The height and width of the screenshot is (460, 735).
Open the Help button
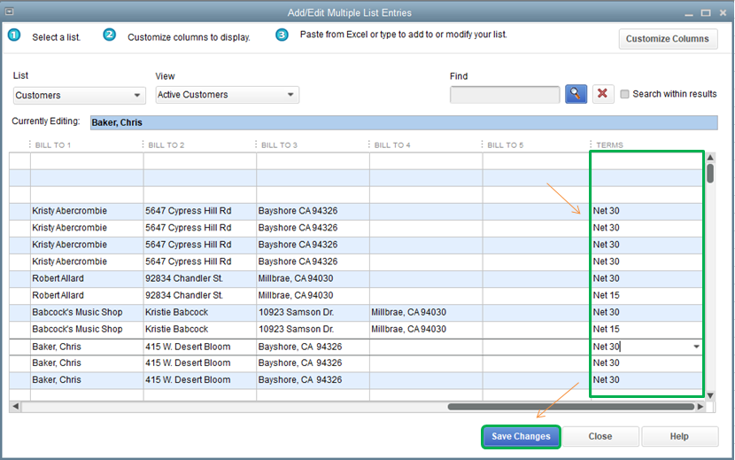click(x=679, y=437)
